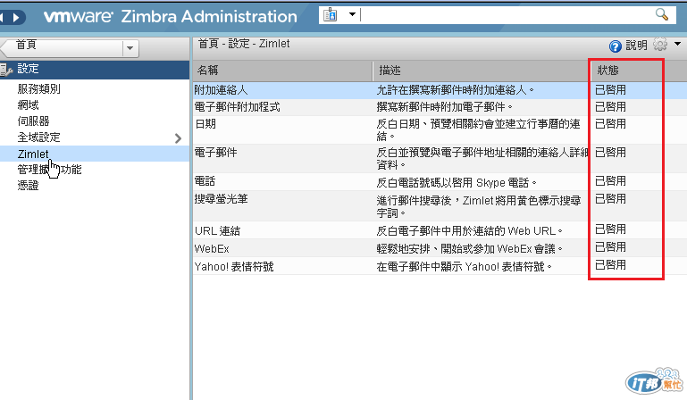
Task: Open the 說明 help link
Action: [636, 46]
